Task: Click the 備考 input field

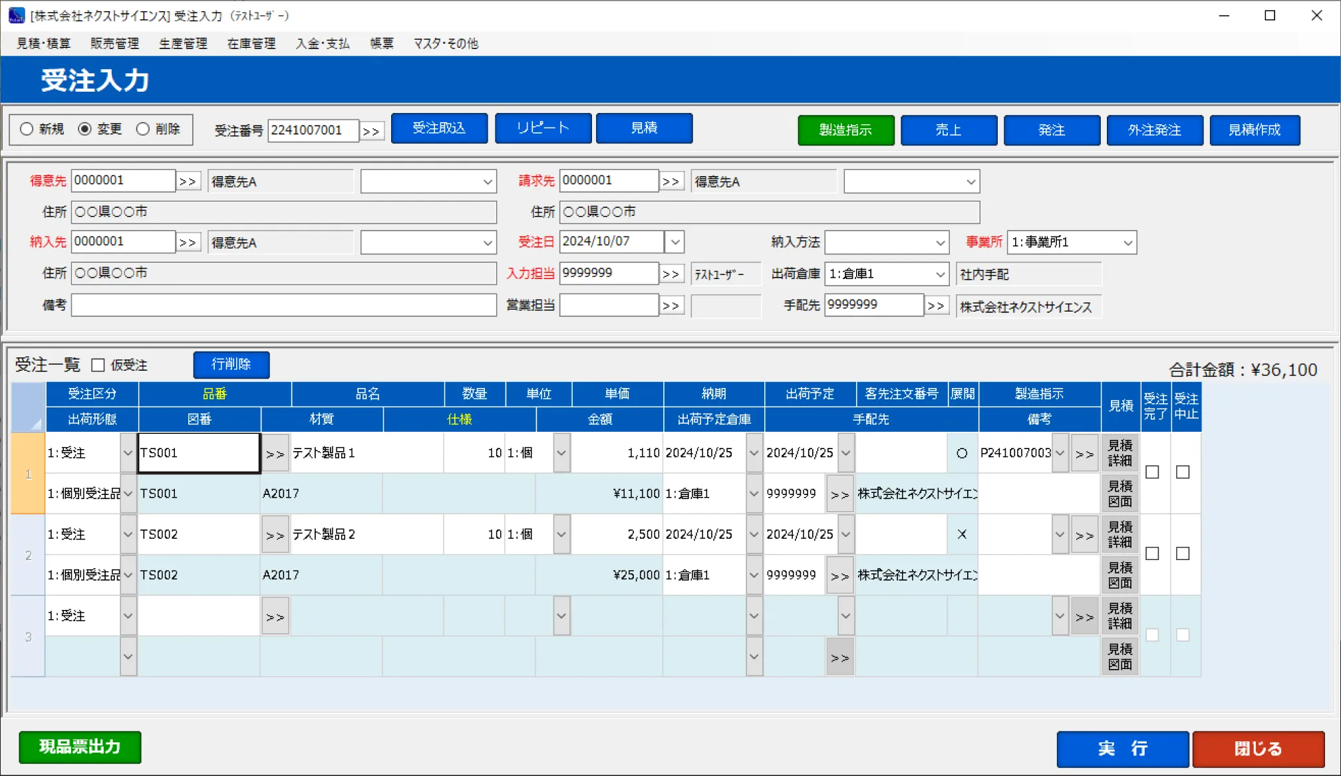Action: (x=284, y=306)
